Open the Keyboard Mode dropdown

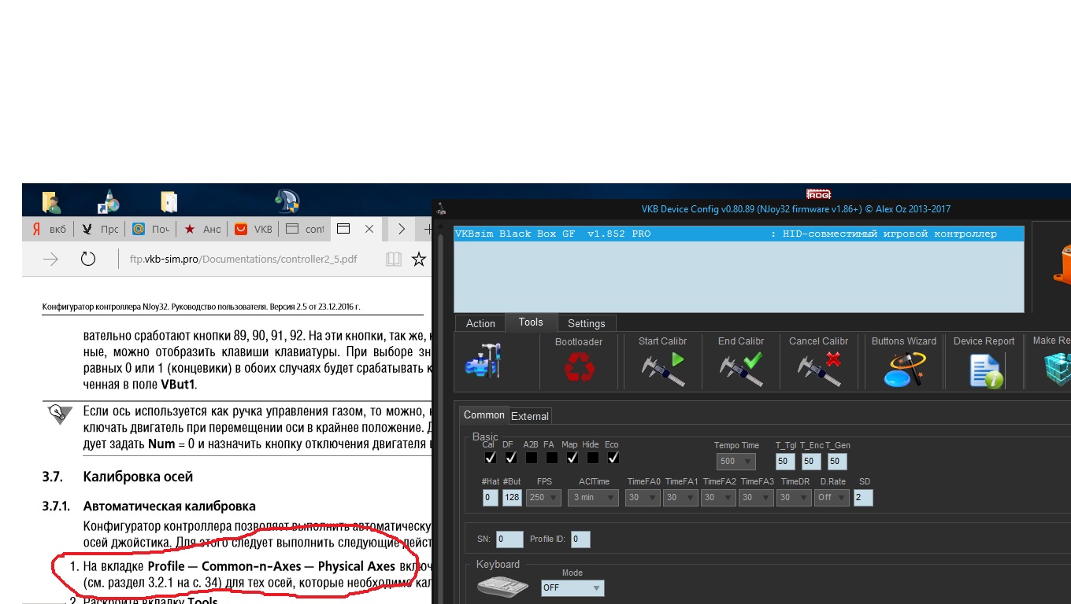click(x=573, y=588)
